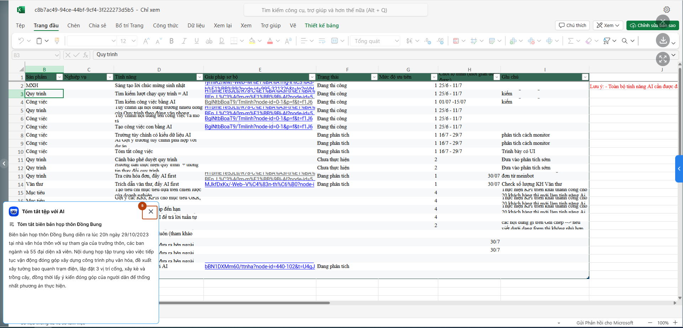
Task: Open the Trạng thái column filter dropdown
Action: tap(374, 77)
